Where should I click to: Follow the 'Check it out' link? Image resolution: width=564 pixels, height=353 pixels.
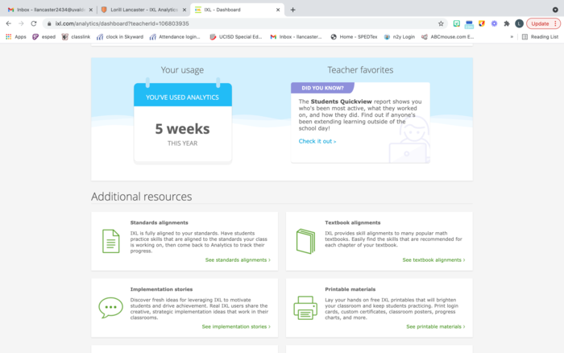point(317,141)
